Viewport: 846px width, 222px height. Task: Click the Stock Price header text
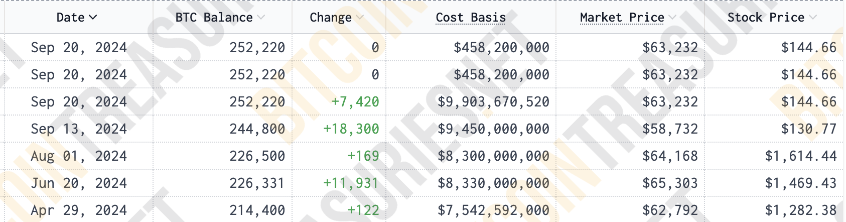click(766, 18)
